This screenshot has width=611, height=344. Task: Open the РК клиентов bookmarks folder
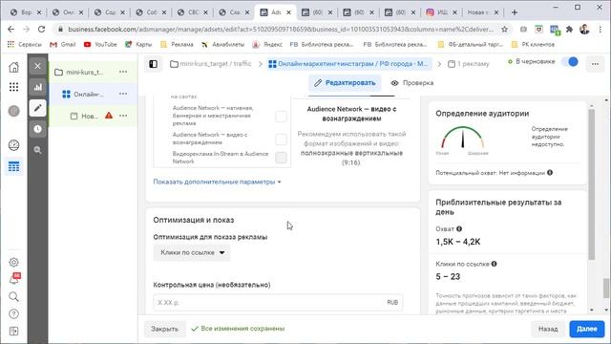click(x=533, y=45)
